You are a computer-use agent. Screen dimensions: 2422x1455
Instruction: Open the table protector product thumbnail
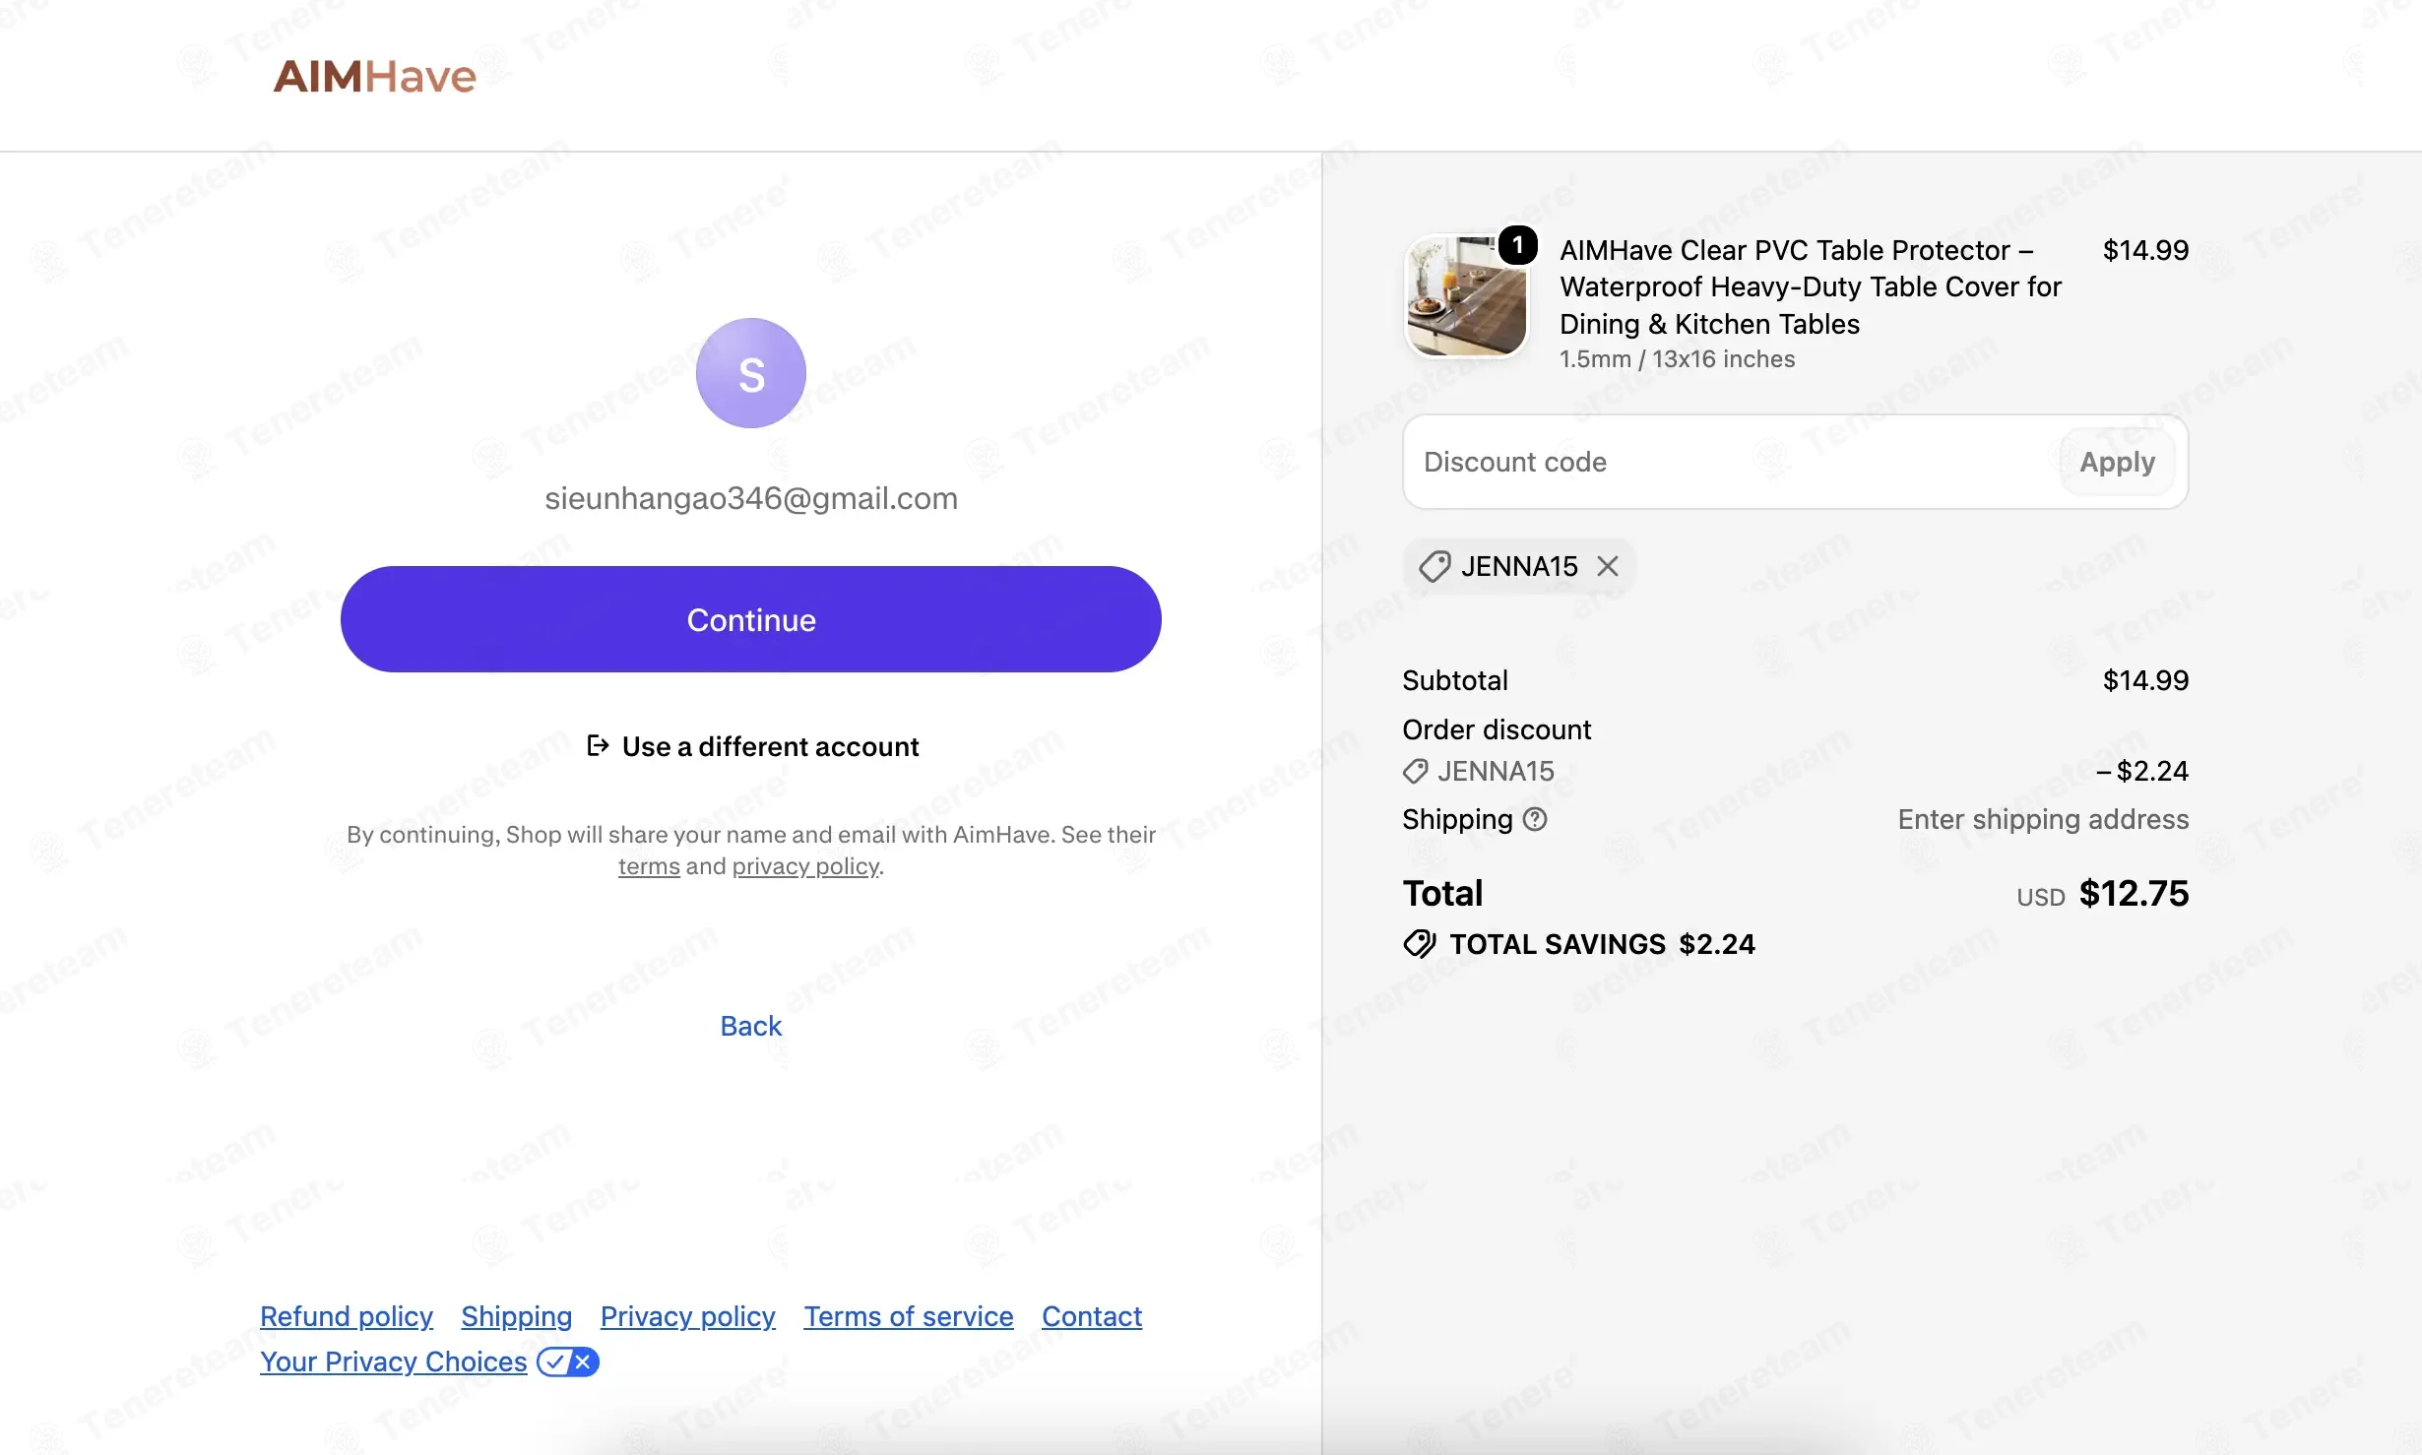pos(1466,296)
